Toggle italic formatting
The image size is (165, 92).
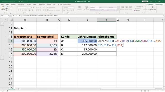[20, 10]
